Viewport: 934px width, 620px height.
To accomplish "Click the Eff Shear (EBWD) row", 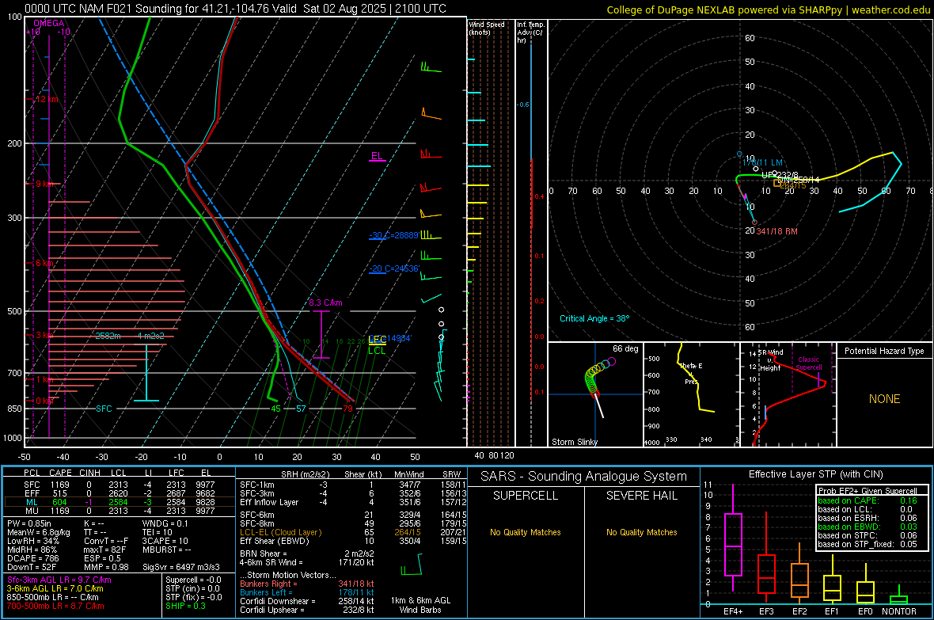I will (353, 542).
